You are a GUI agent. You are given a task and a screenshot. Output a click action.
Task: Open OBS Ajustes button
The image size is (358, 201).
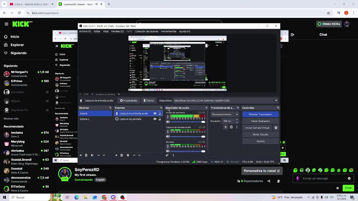coord(260,141)
